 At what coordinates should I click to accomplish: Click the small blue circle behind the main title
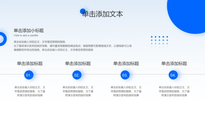(82, 10)
